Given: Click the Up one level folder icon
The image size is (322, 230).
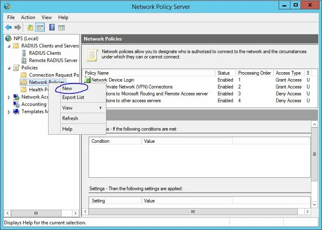Looking at the screenshot, I should pyautogui.click(x=30, y=28).
